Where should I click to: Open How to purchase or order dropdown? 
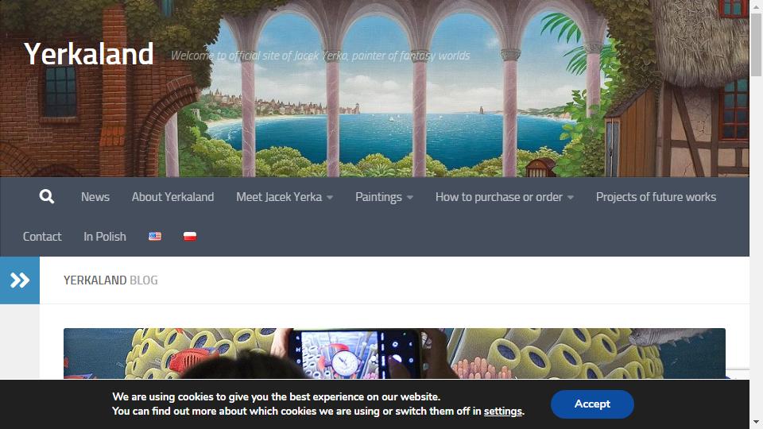click(x=504, y=197)
